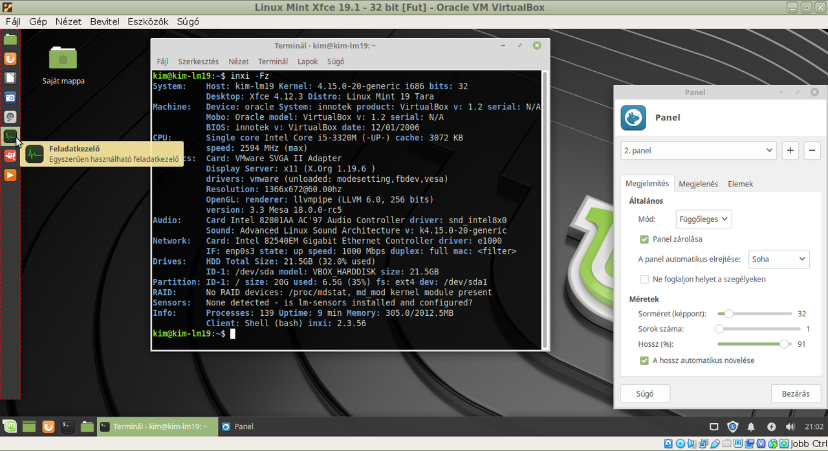Click the Panel preferences header icon
Viewport: 828px width, 451px height.
(x=633, y=118)
